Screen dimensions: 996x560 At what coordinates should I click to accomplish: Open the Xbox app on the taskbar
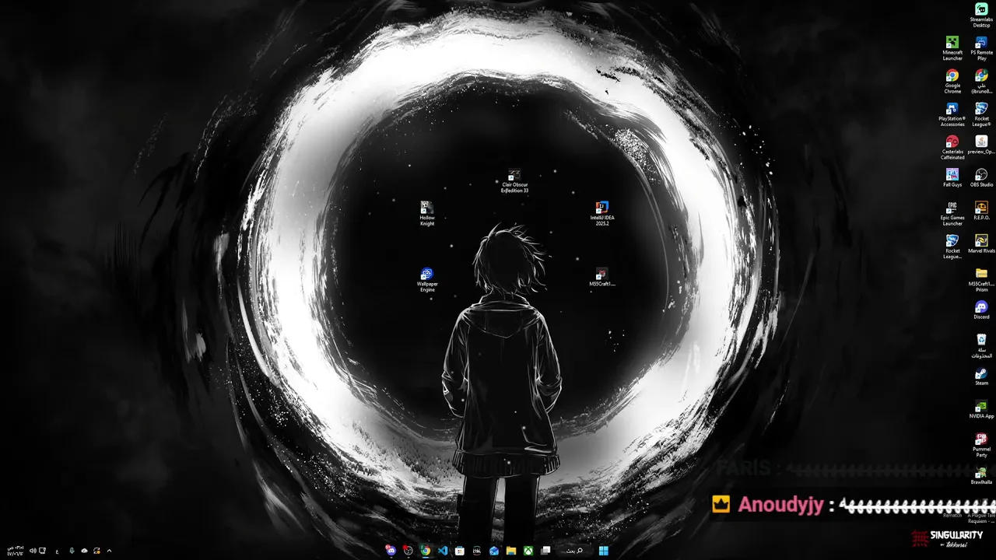(528, 551)
